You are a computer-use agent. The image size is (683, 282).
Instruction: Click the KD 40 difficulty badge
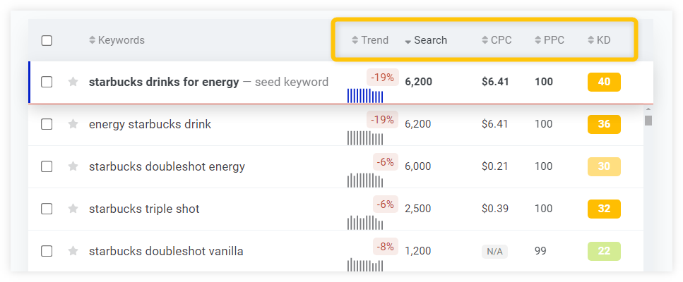click(x=604, y=82)
